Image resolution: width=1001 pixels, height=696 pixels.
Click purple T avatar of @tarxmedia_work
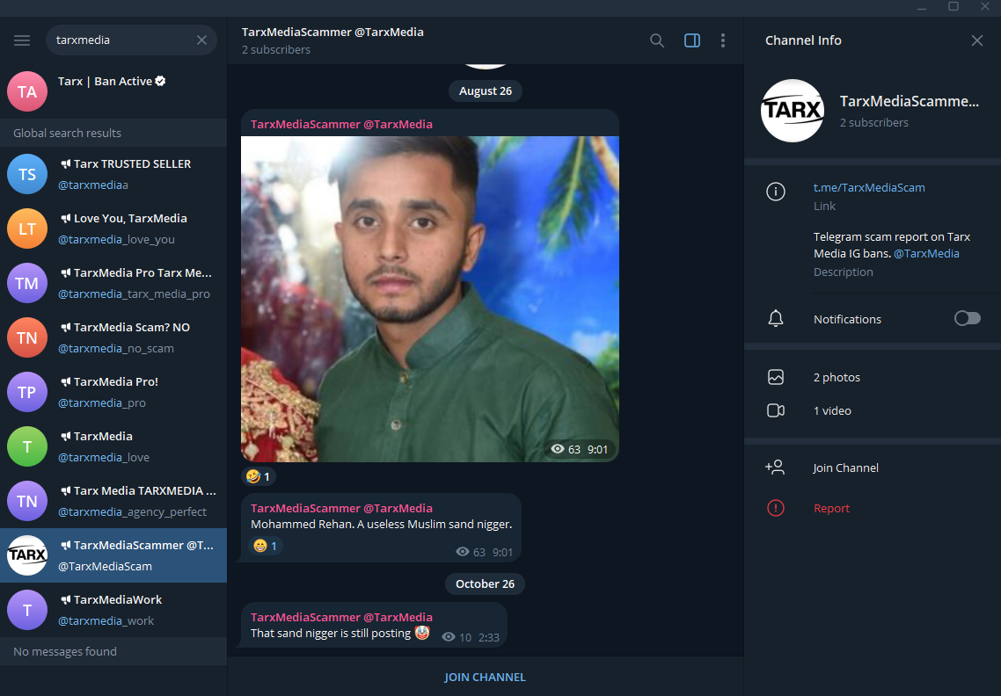(27, 610)
